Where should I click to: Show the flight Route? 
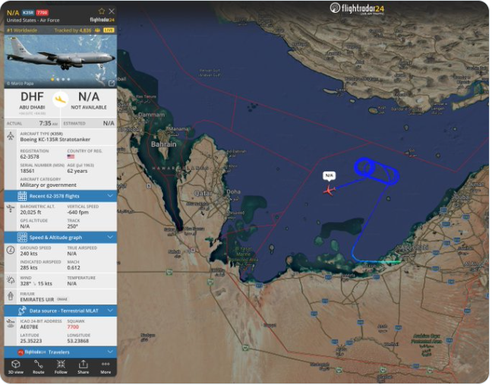tap(38, 367)
